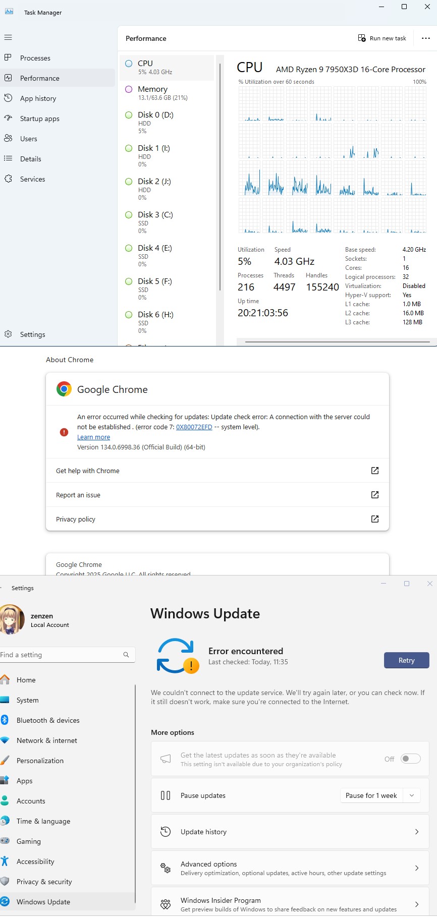Click the performance list vertical scrollbar
Viewport: 437px width, 922px height.
[x=220, y=177]
